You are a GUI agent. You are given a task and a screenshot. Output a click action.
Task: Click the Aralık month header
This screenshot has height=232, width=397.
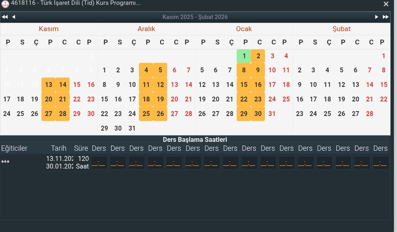(x=146, y=29)
